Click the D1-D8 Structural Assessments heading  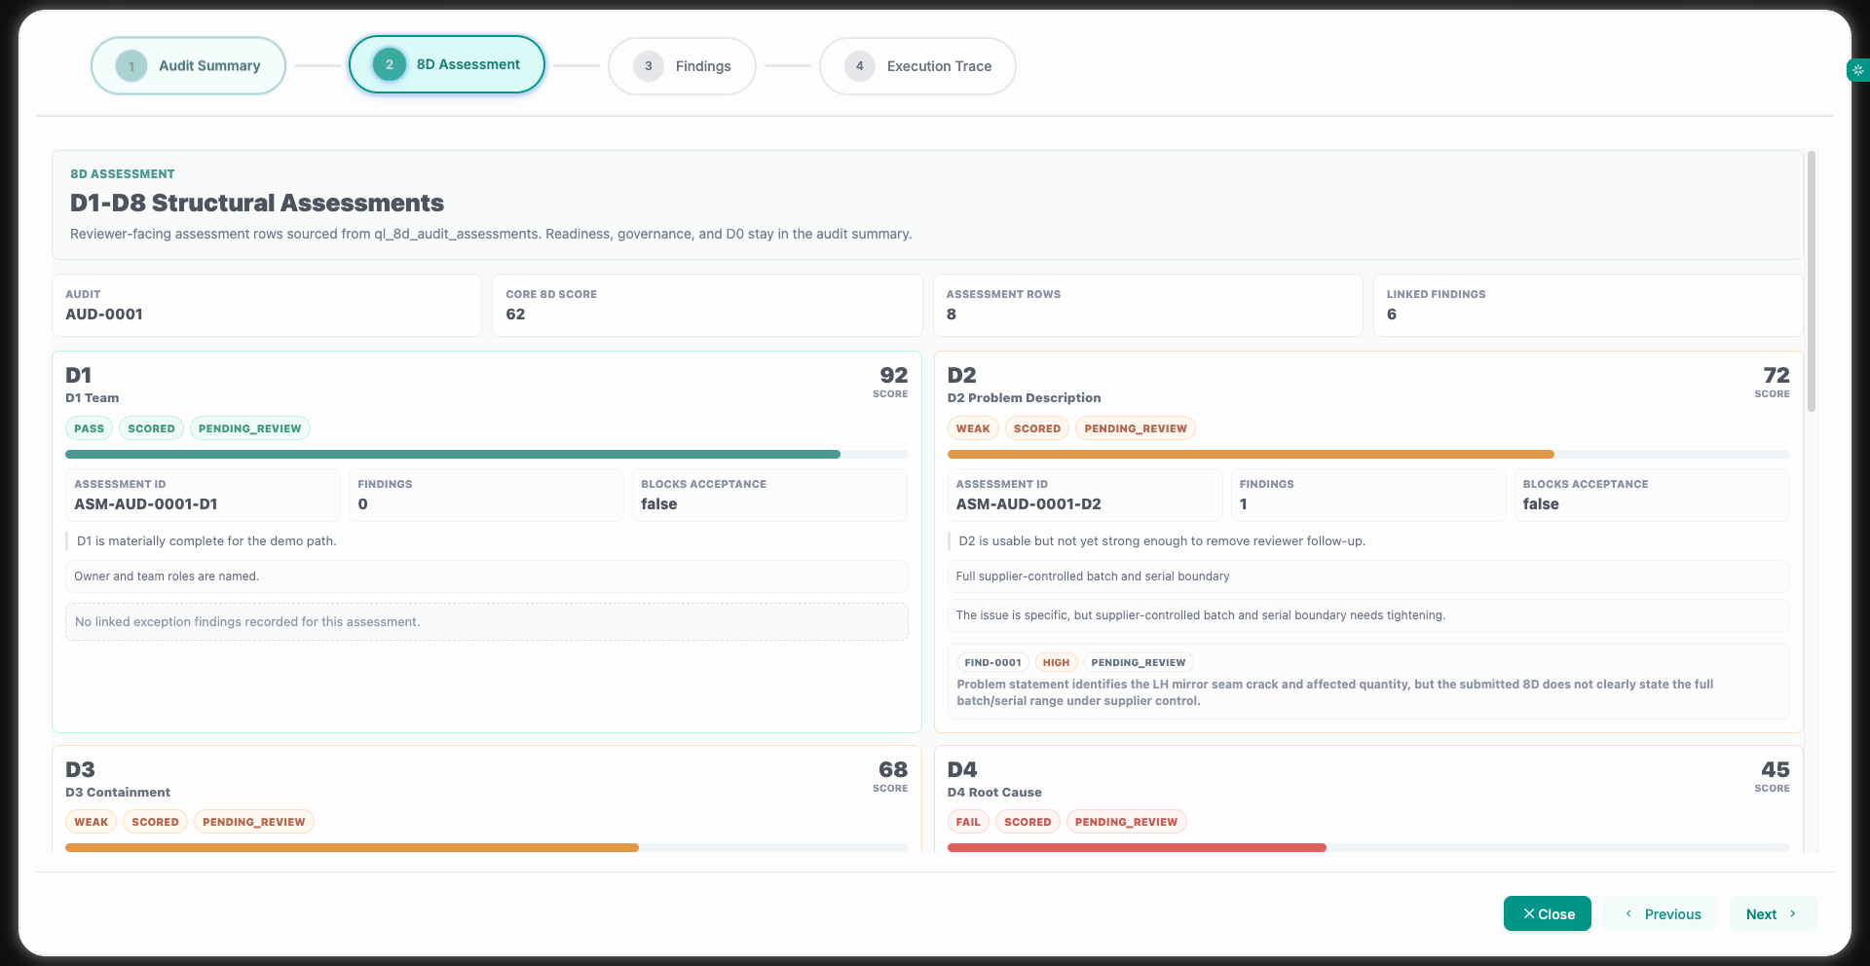(x=257, y=203)
